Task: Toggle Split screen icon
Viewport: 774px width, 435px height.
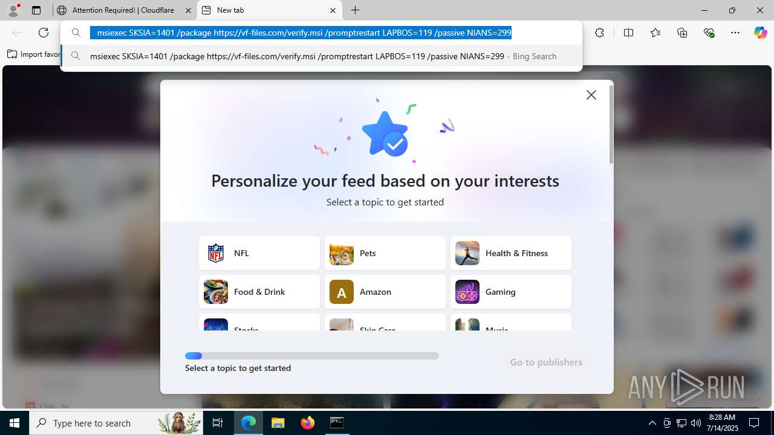Action: click(628, 33)
